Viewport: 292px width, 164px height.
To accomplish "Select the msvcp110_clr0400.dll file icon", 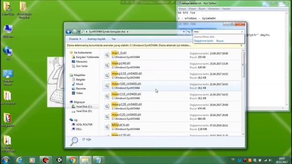I will coord(107,76).
